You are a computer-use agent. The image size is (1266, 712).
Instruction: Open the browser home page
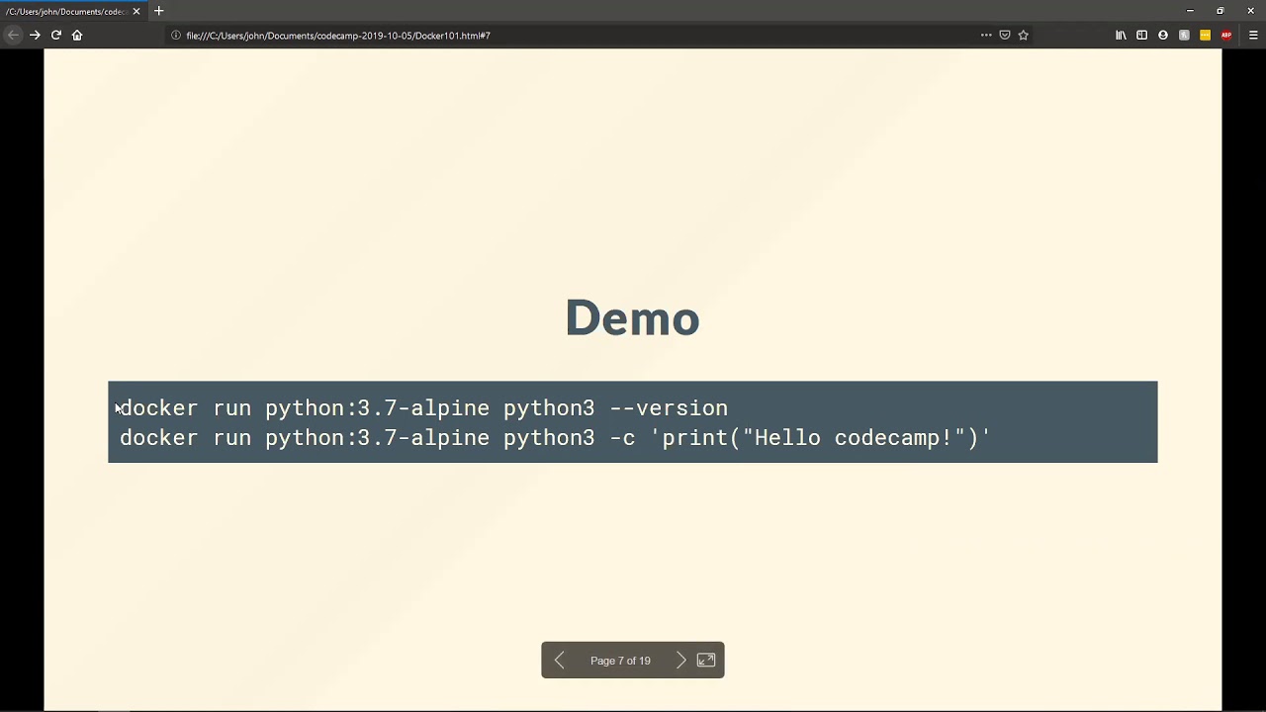pyautogui.click(x=77, y=35)
